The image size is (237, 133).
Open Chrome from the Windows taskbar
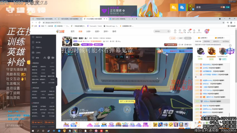click(x=75, y=131)
